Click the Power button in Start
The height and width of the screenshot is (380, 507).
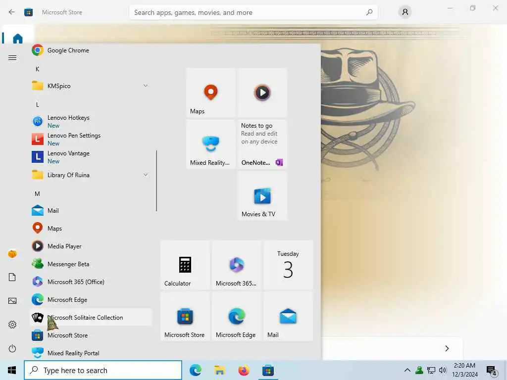(x=12, y=349)
